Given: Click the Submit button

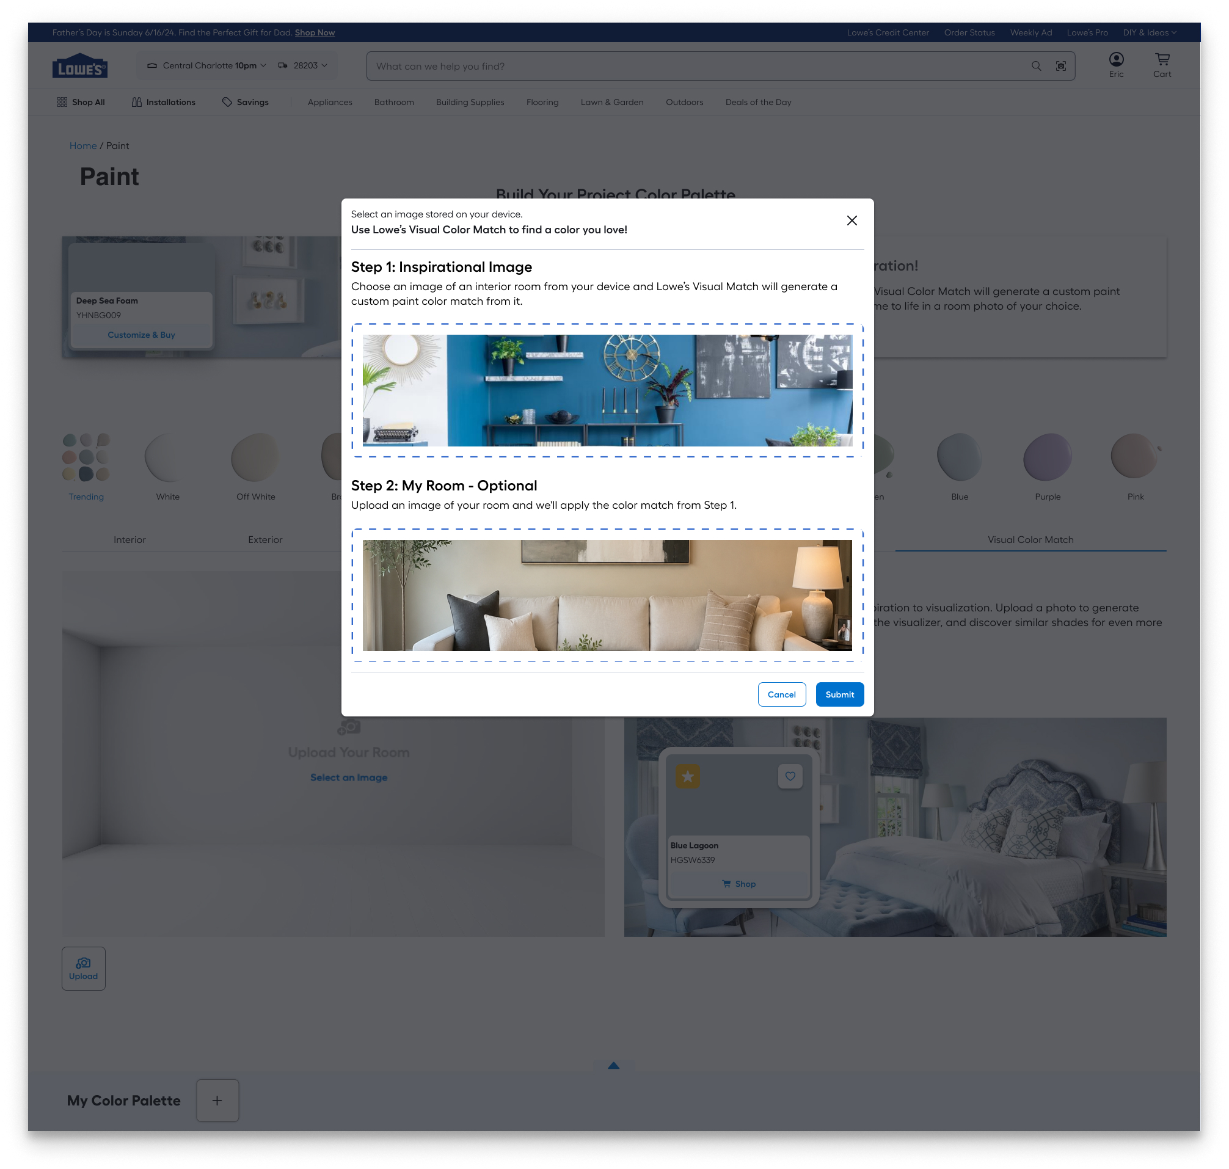Looking at the screenshot, I should point(839,694).
